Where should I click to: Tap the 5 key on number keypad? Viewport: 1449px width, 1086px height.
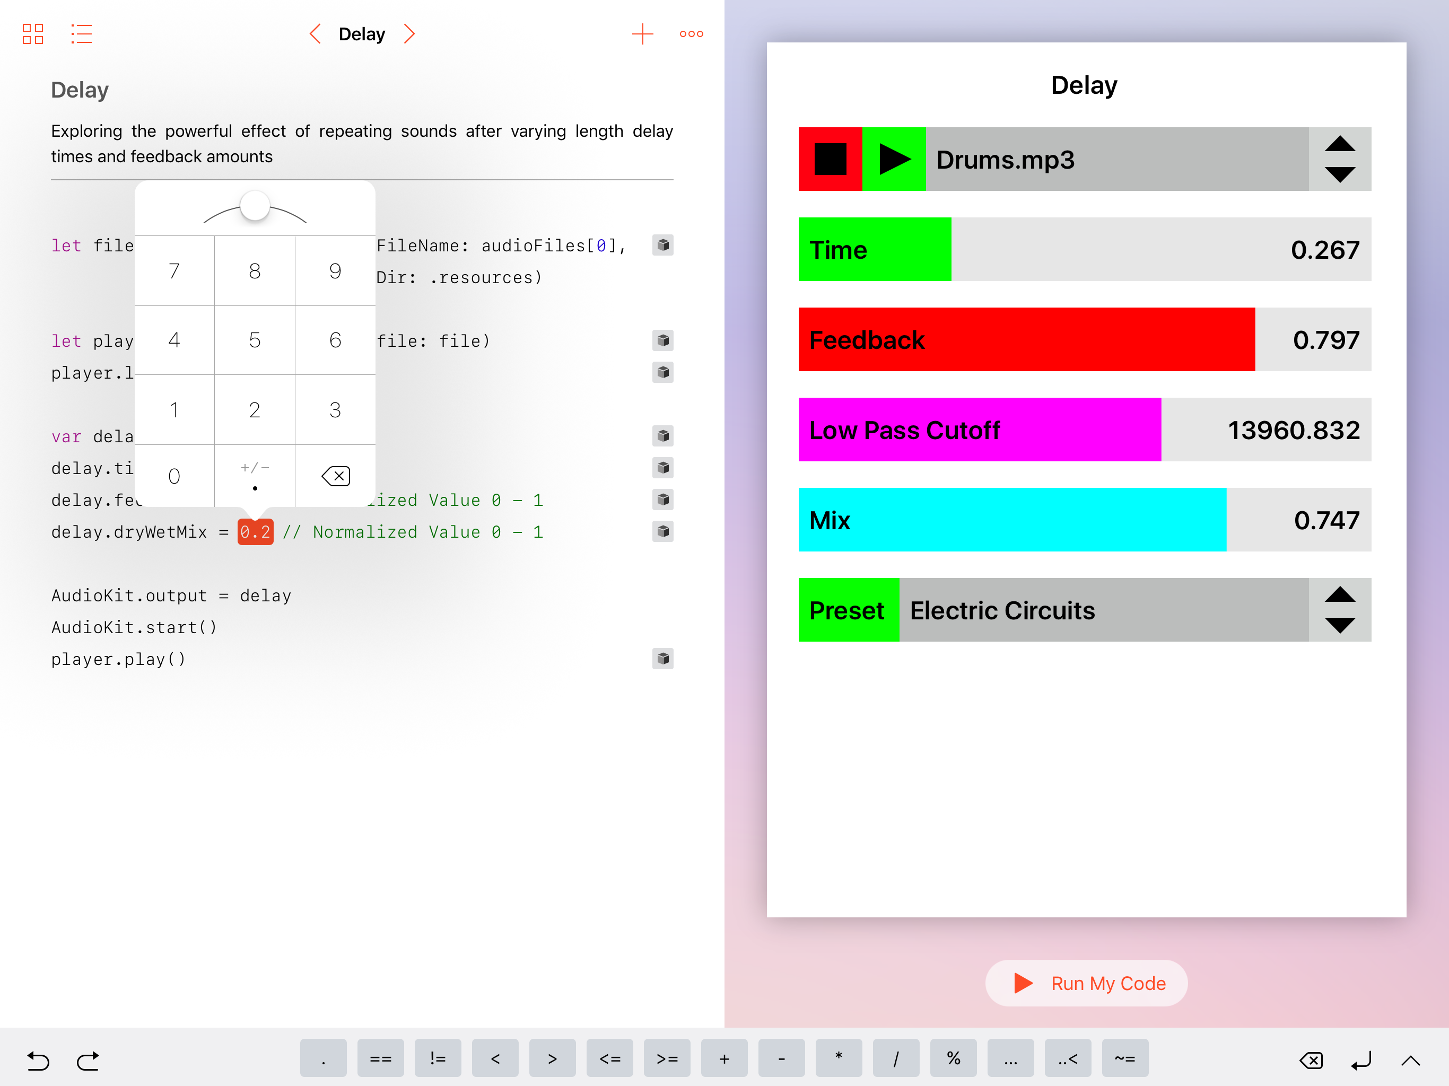tap(255, 340)
